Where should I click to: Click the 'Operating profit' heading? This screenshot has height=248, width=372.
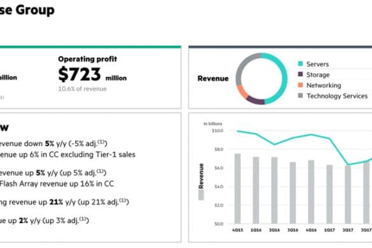point(88,59)
